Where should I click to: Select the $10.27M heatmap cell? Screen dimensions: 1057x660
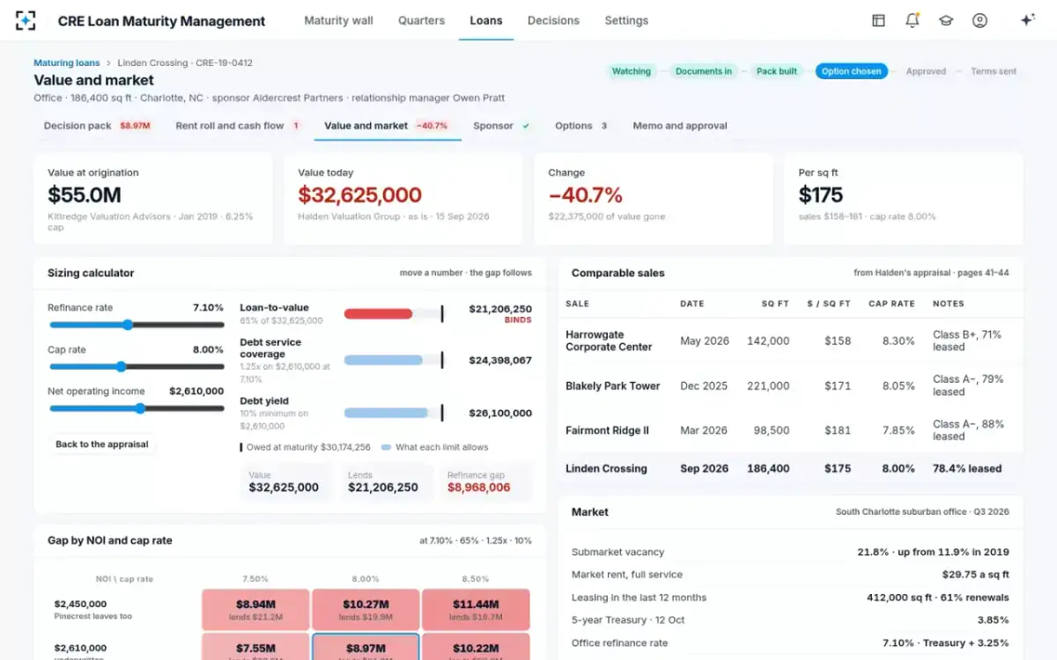coord(366,609)
